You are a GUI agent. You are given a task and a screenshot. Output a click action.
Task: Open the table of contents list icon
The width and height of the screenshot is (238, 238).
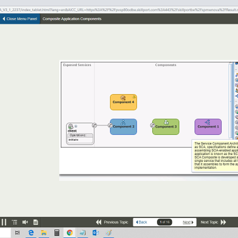[15, 222]
